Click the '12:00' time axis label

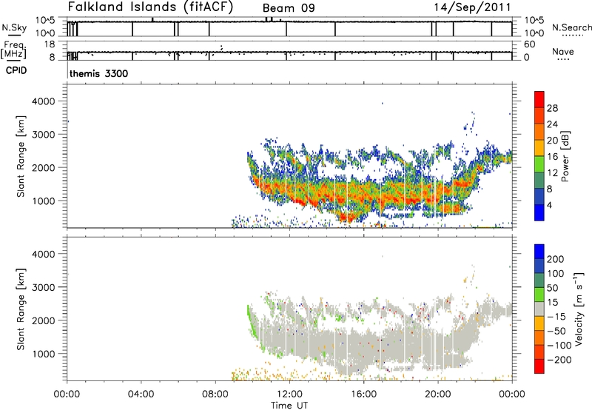click(289, 394)
